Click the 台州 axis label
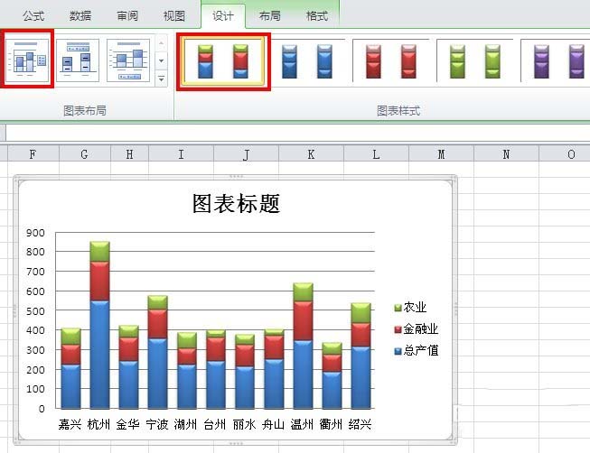590x453 pixels. click(215, 424)
